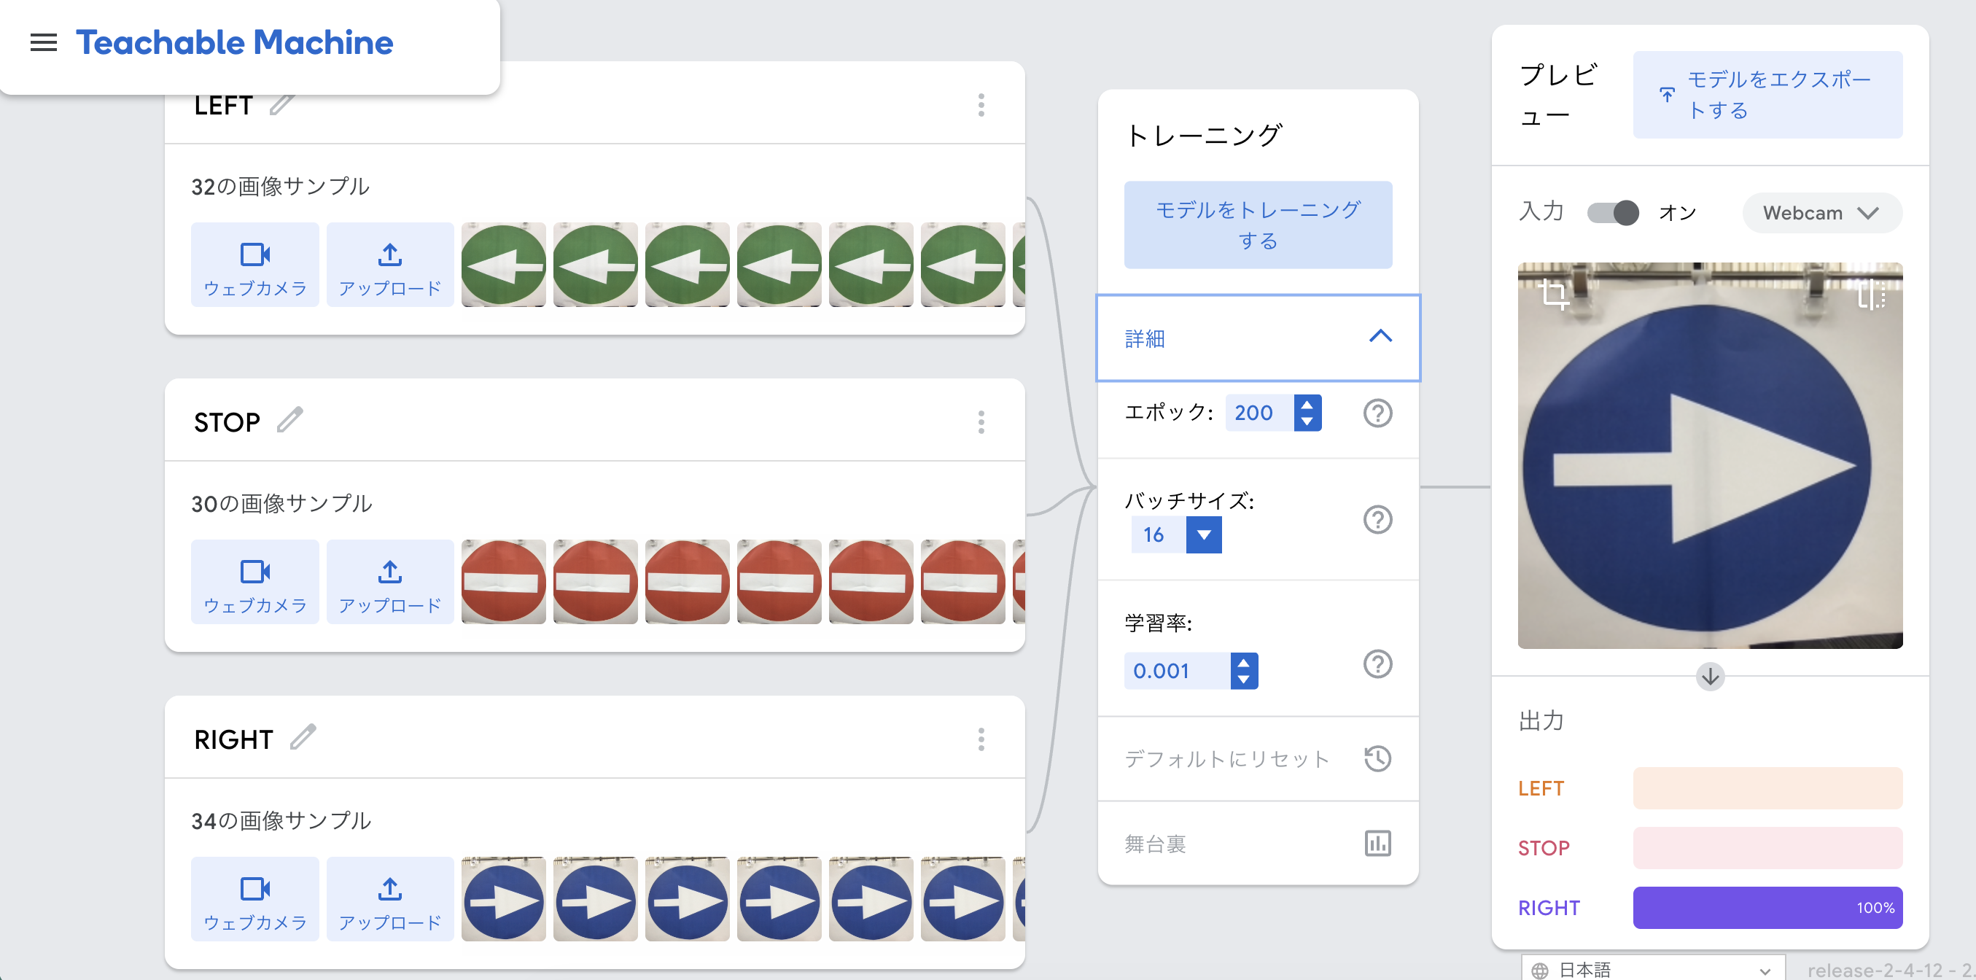Open LEFT class options menu
Viewport: 1976px width, 980px height.
click(981, 105)
